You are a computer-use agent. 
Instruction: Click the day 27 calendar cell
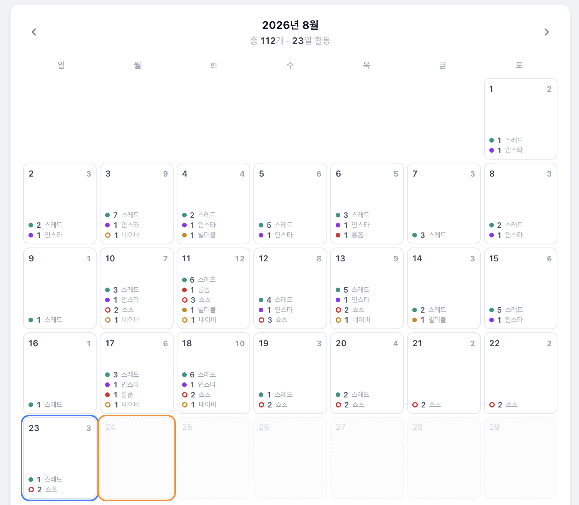coord(367,458)
